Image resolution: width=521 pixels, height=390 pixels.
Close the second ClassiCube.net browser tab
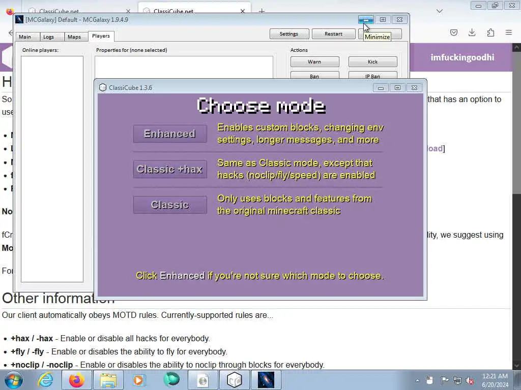pyautogui.click(x=243, y=11)
